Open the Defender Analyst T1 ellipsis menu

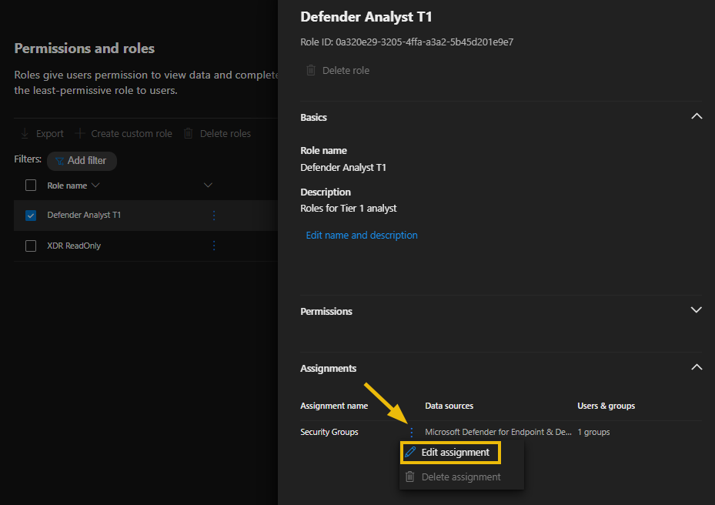point(214,215)
